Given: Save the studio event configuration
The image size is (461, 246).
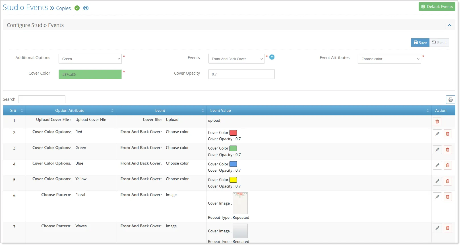Looking at the screenshot, I should 420,43.
